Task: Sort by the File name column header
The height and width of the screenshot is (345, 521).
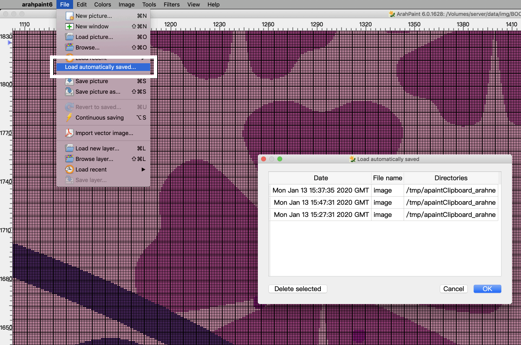Action: click(387, 178)
